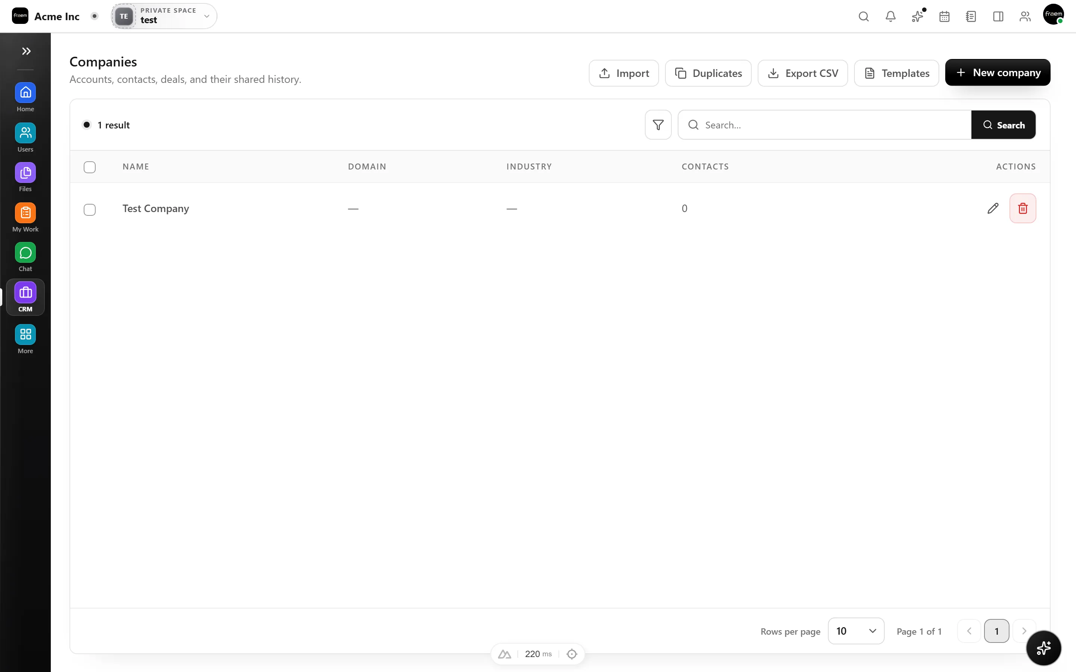
Task: Expand the sidebar with double chevron
Action: point(26,51)
